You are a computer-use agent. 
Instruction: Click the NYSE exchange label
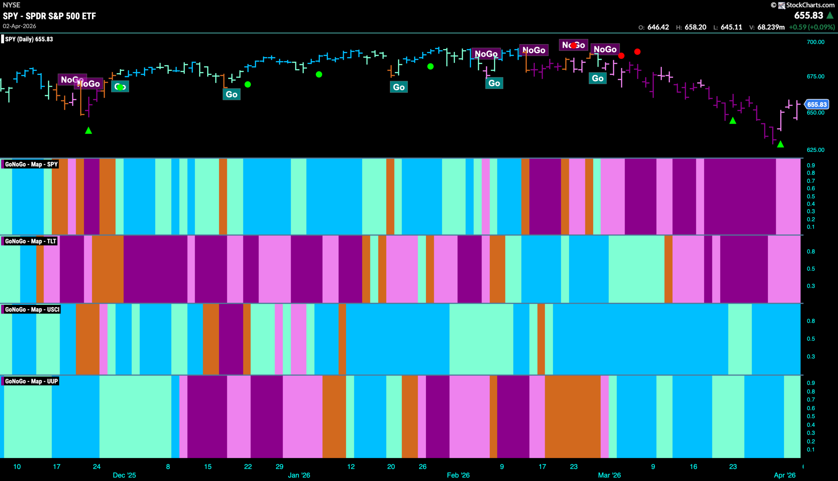coord(11,5)
